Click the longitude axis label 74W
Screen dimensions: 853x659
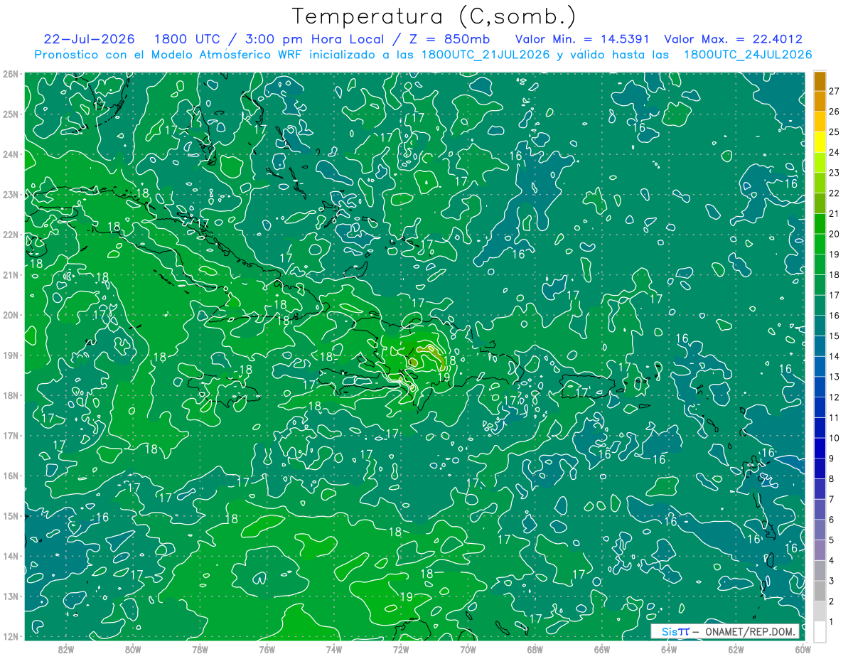(x=334, y=649)
